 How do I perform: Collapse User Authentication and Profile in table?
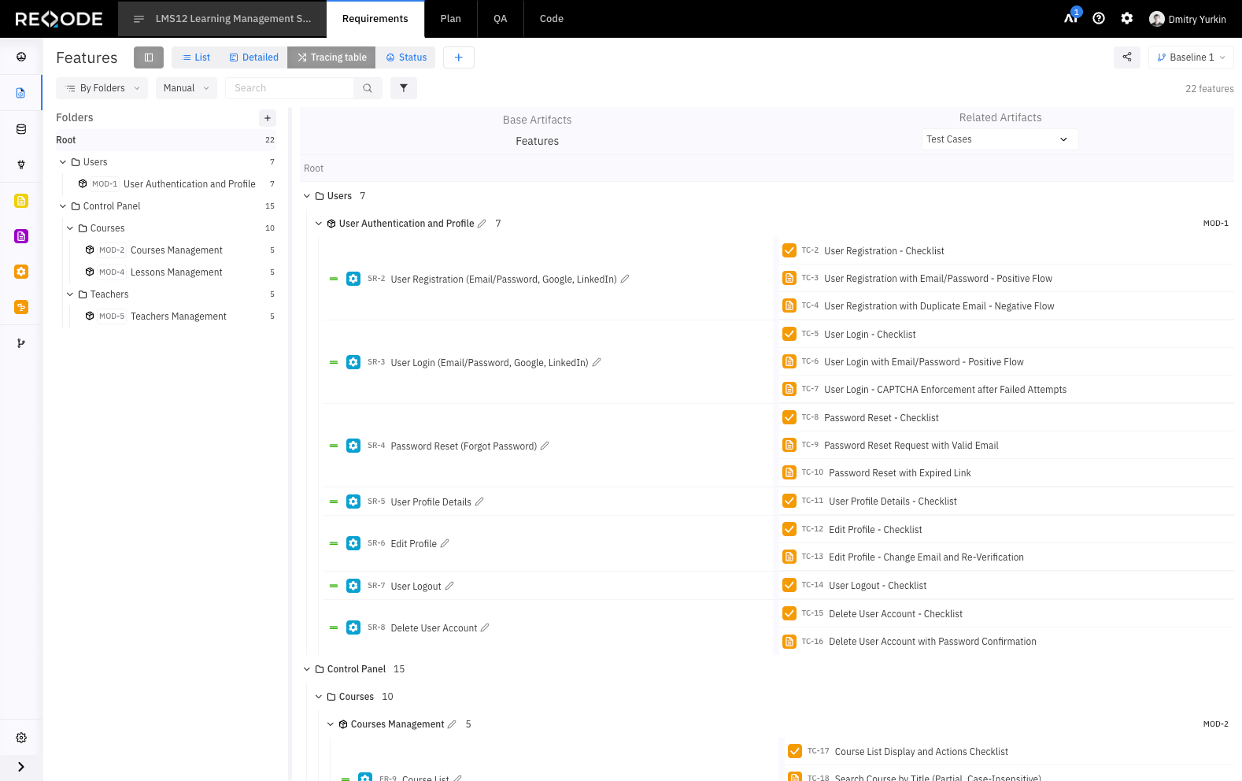tap(319, 224)
